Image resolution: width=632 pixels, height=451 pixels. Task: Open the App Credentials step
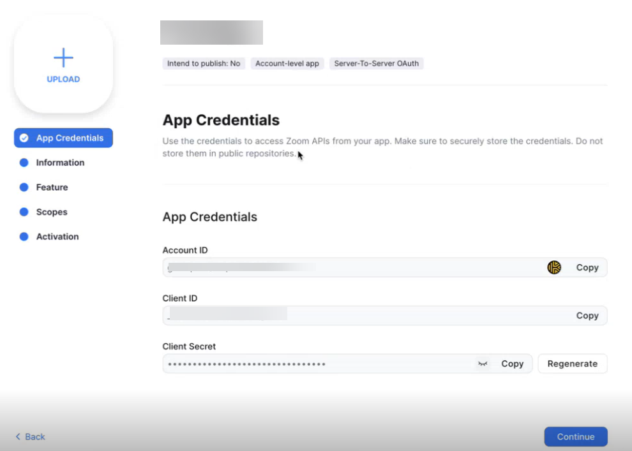[63, 138]
